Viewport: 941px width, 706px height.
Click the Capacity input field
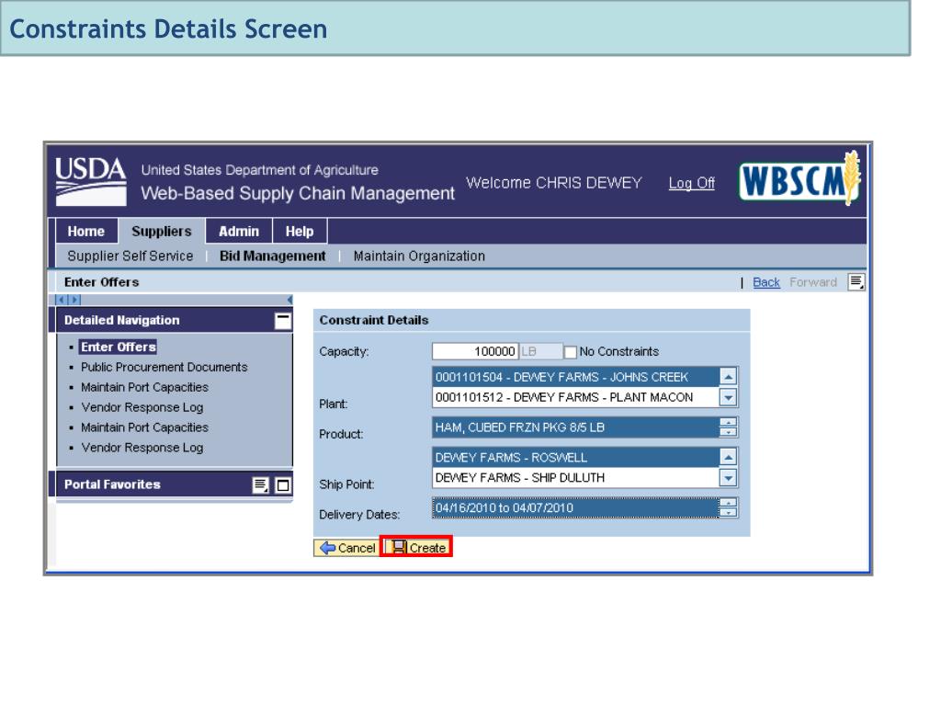coord(475,352)
